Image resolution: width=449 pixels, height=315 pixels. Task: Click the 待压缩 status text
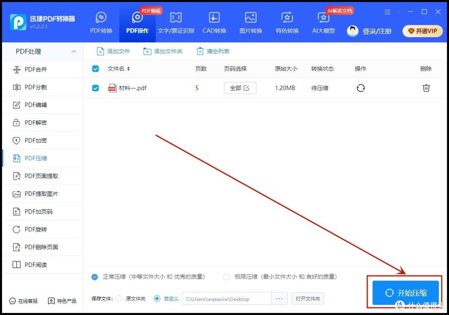point(320,88)
